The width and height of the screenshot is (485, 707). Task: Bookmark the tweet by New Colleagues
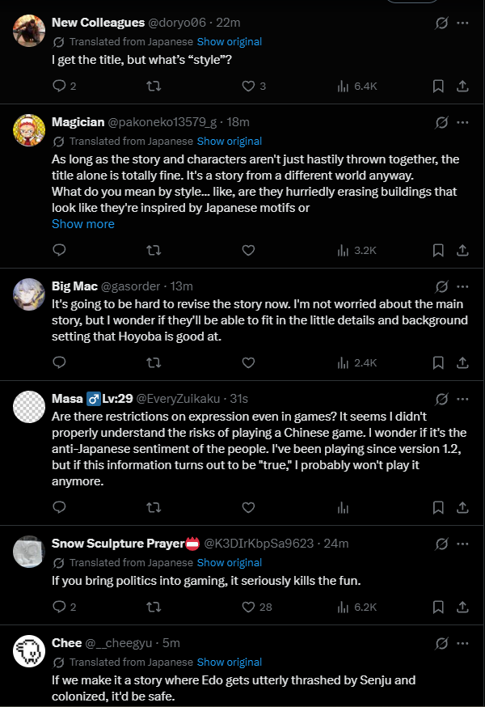coord(437,86)
